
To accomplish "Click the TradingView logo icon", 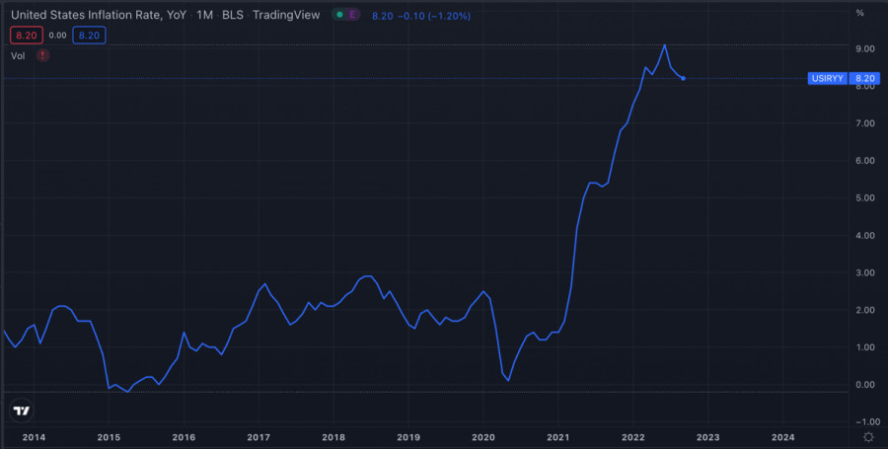I will [21, 410].
